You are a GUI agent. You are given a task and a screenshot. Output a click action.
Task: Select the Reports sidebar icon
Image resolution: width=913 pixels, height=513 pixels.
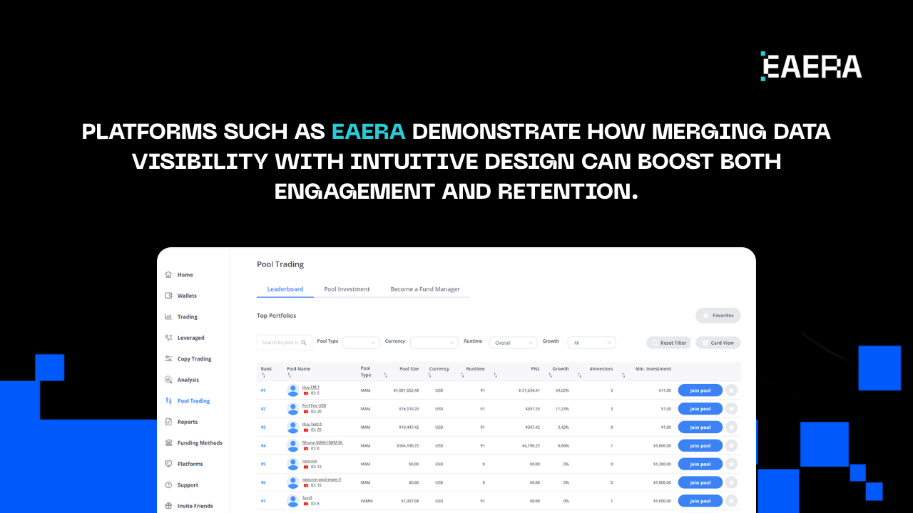click(x=170, y=421)
